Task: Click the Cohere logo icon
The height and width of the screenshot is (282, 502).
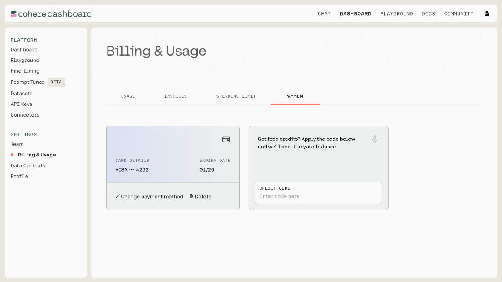Action: click(13, 14)
